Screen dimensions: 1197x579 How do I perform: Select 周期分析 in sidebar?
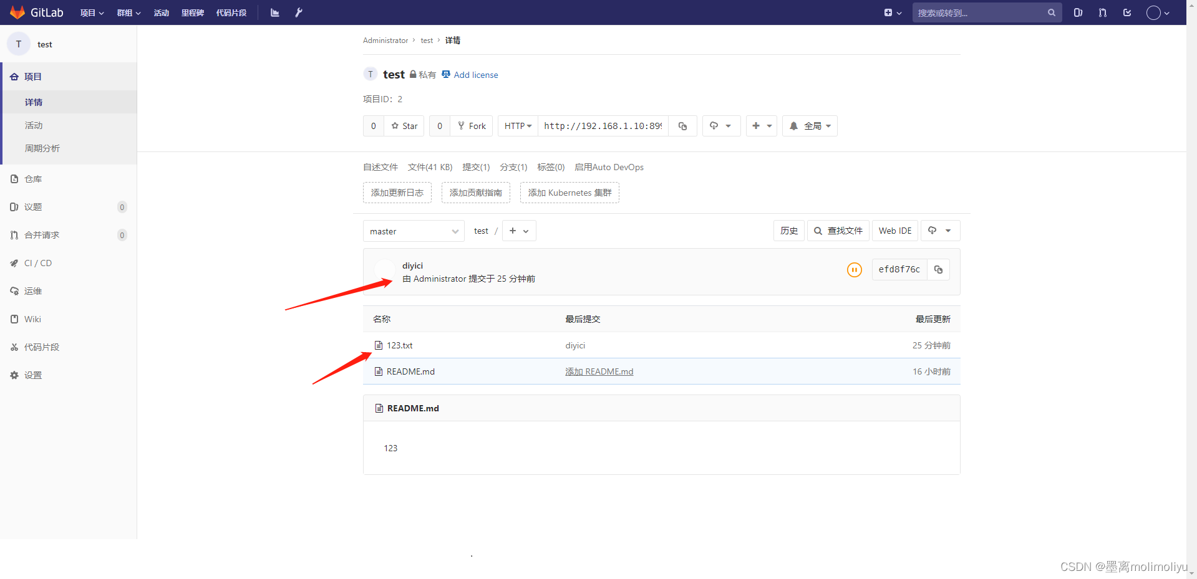[x=70, y=148]
